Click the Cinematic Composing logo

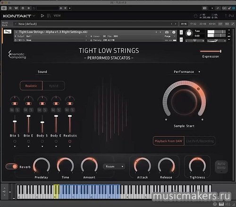click(17, 55)
